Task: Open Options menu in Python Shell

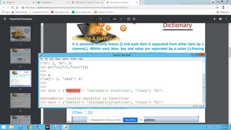Action: tap(65, 59)
